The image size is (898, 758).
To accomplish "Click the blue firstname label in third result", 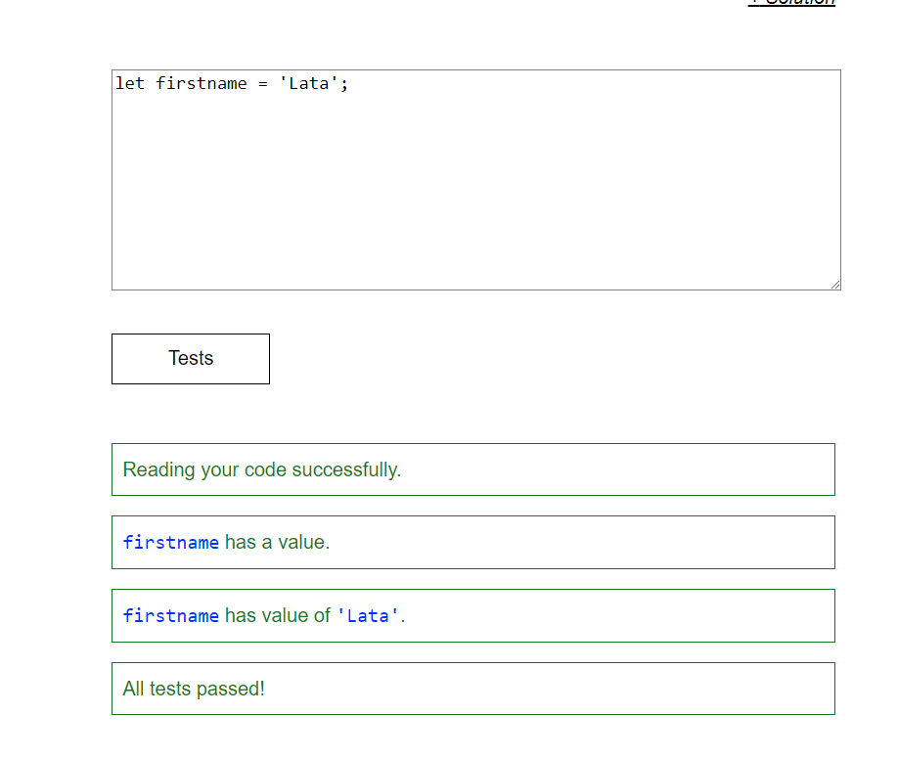I will pos(171,615).
